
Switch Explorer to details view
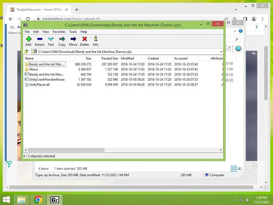(x=234, y=168)
